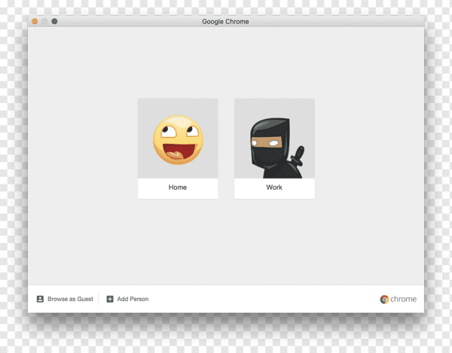The width and height of the screenshot is (452, 353).
Task: Select the smiley face Home avatar
Action: click(x=178, y=139)
